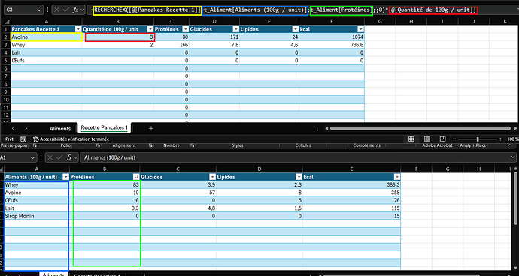519x276 pixels.
Task: Add a new sheet with the plus icon
Action: click(x=151, y=128)
